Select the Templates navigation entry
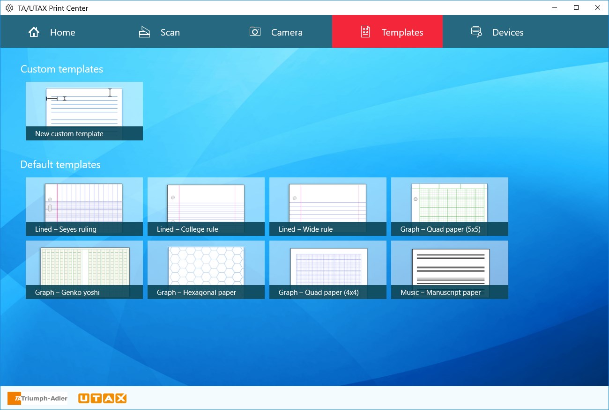This screenshot has width=609, height=410. click(x=387, y=32)
